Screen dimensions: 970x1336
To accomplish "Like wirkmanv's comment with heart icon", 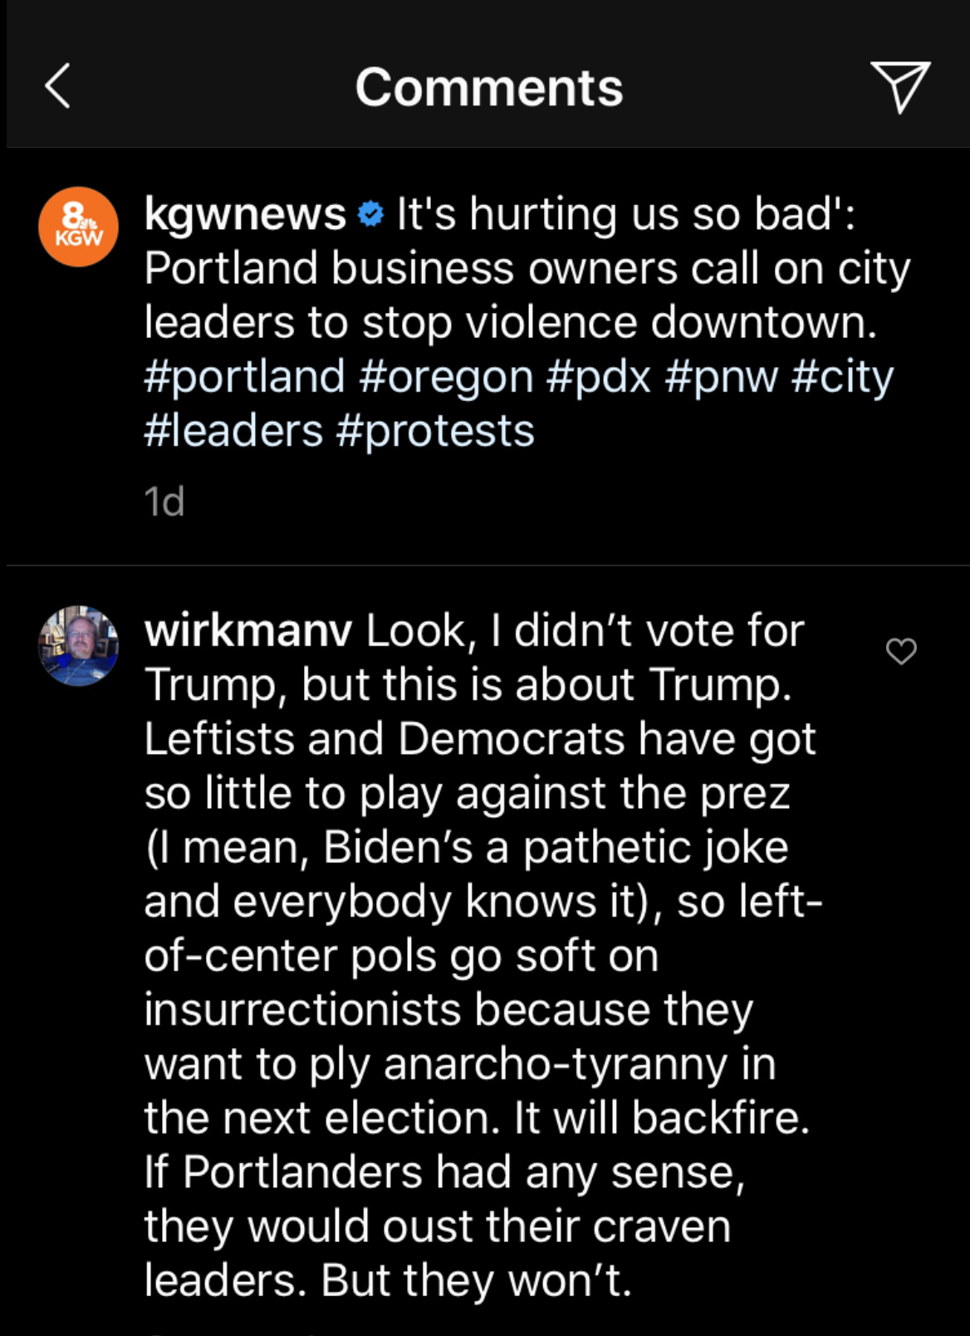I will (901, 651).
